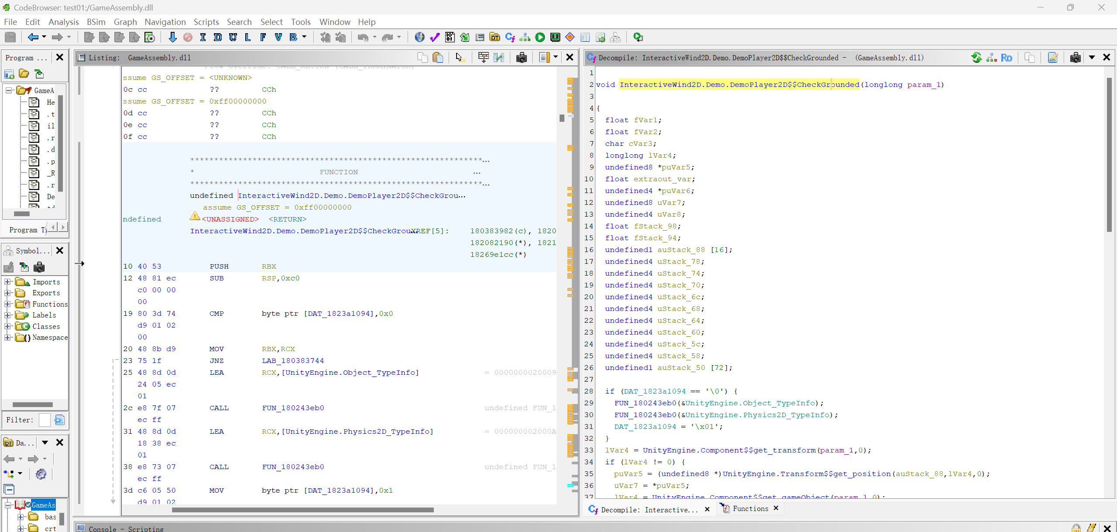This screenshot has width=1117, height=532.
Task: Open the Analysis menu
Action: coord(63,22)
